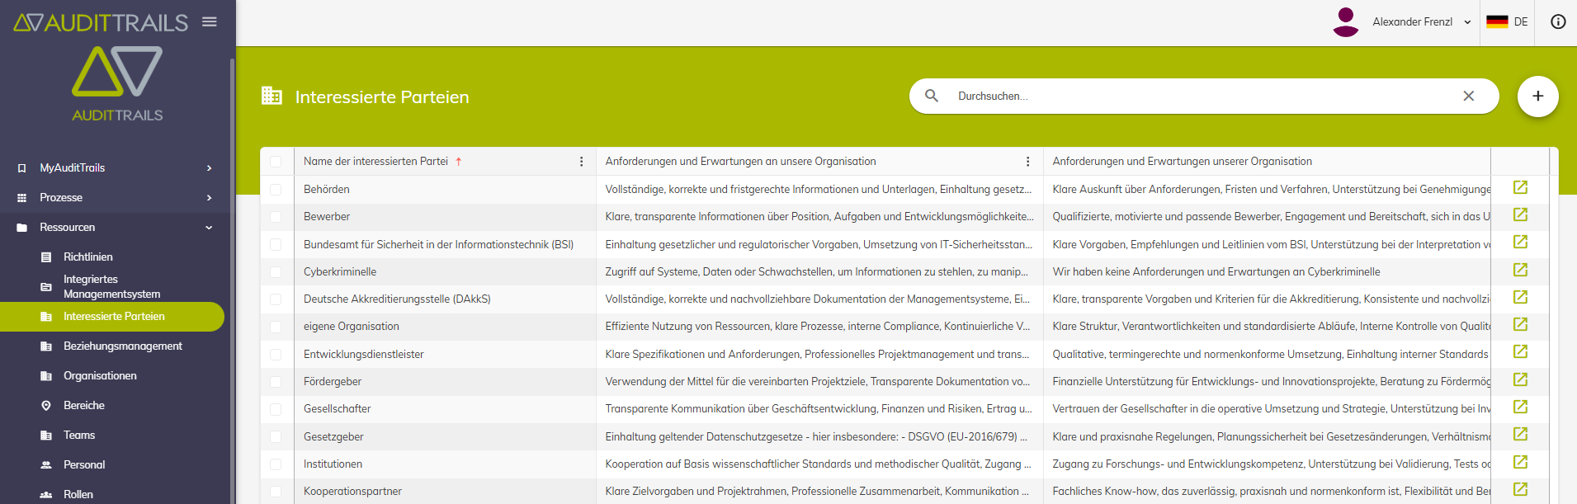
Task: Add new interested party with plus button
Action: point(1538,97)
